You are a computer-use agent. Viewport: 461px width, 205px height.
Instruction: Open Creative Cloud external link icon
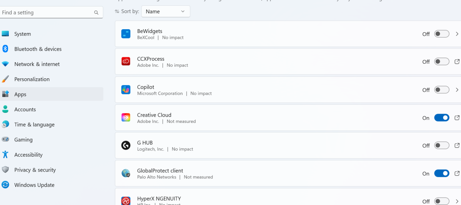(x=457, y=118)
